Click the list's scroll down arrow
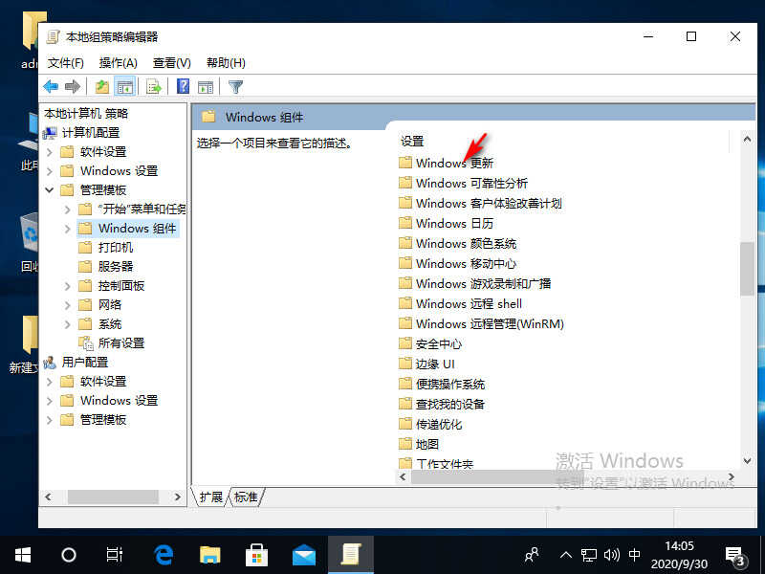Image resolution: width=765 pixels, height=574 pixels. [x=747, y=460]
